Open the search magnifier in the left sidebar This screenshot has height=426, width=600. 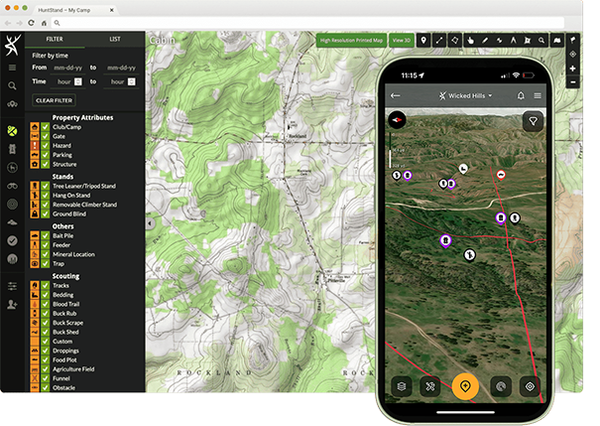12,85
